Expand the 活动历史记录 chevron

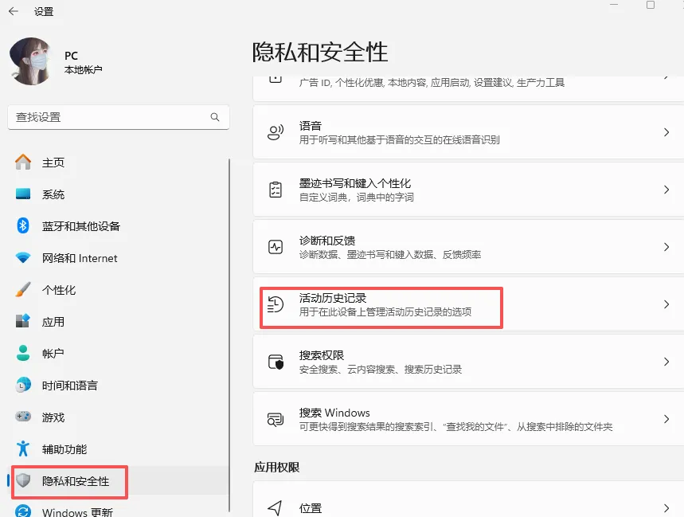(666, 304)
